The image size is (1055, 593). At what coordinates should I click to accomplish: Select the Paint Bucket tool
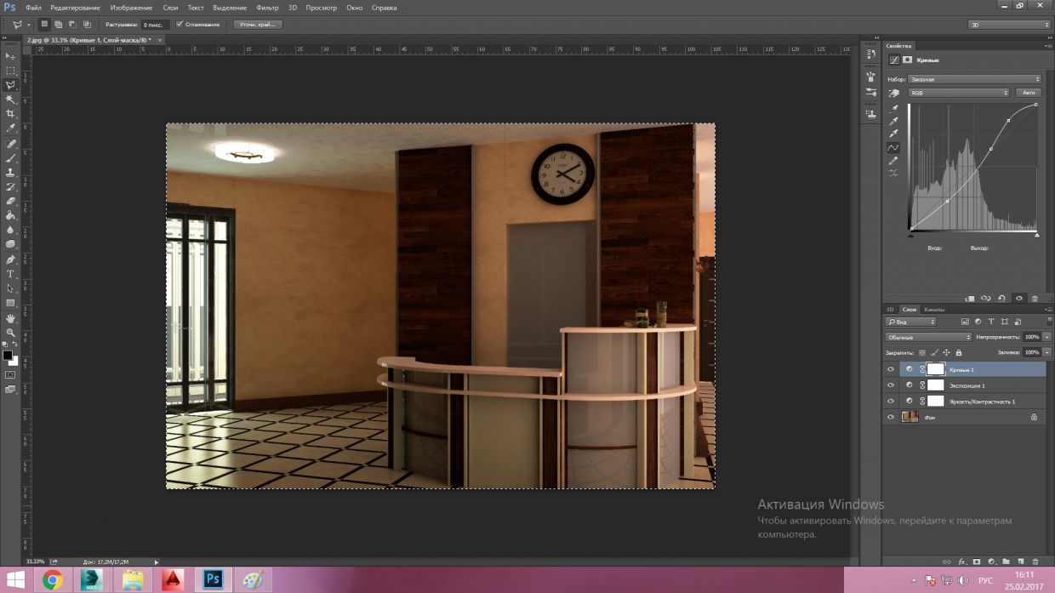tap(11, 216)
